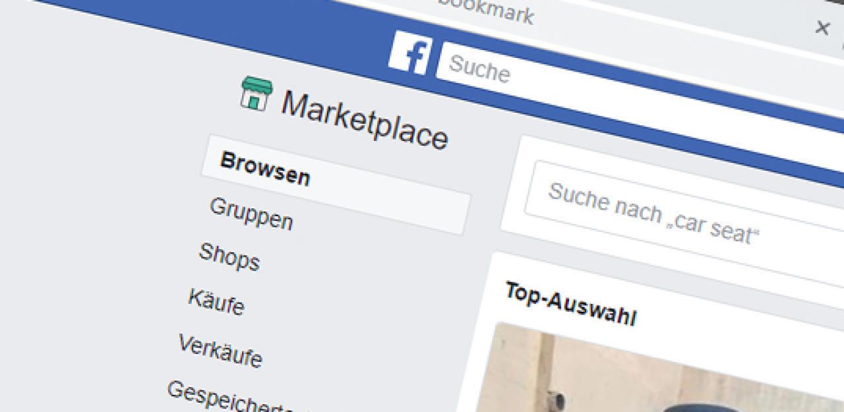This screenshot has width=844, height=412.
Task: Click the Top-Auswahl heading
Action: coord(570,305)
